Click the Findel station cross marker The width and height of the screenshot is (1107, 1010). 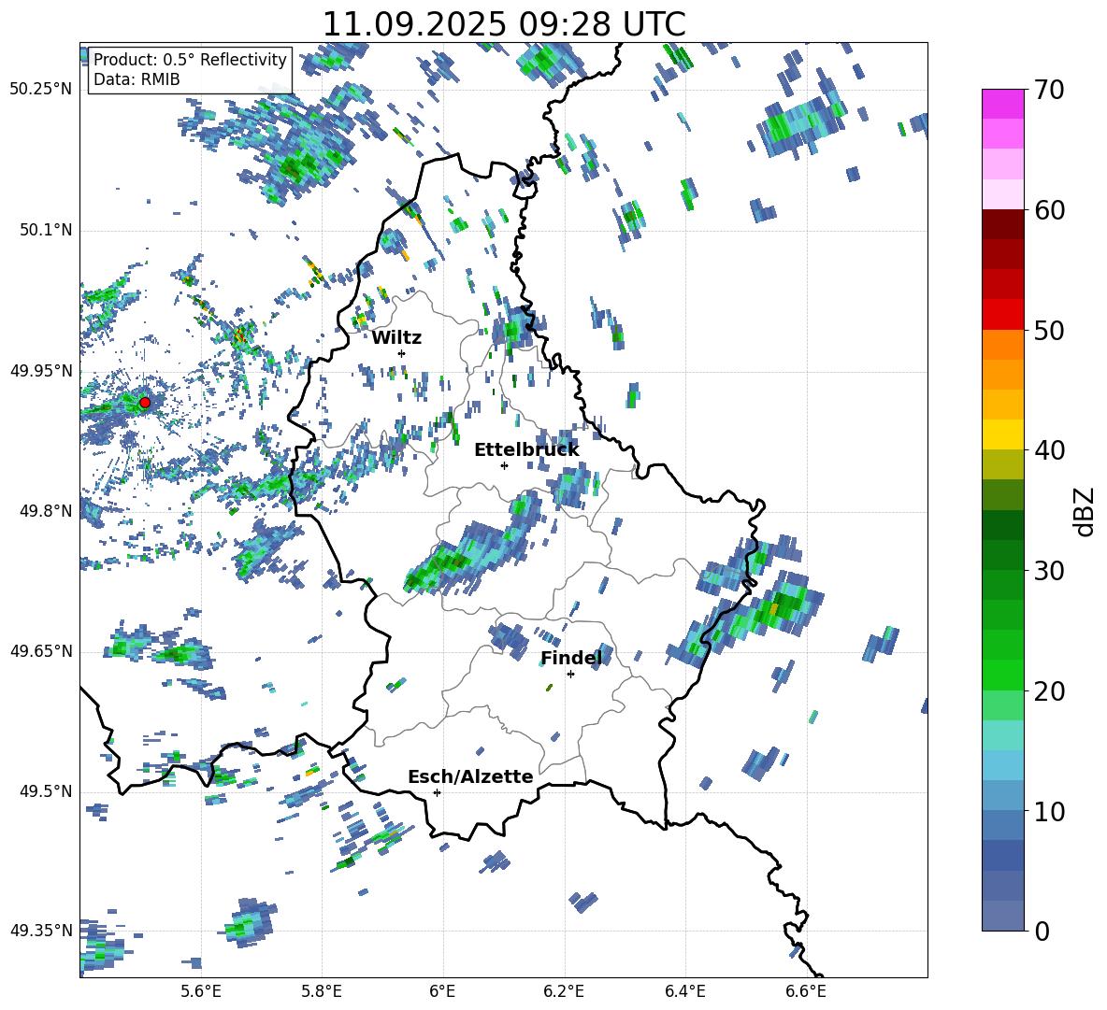pyautogui.click(x=570, y=674)
